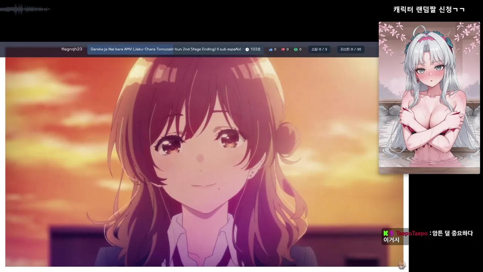This screenshot has width=483, height=272.
Task: Click the green K badge in chat
Action: (x=386, y=233)
